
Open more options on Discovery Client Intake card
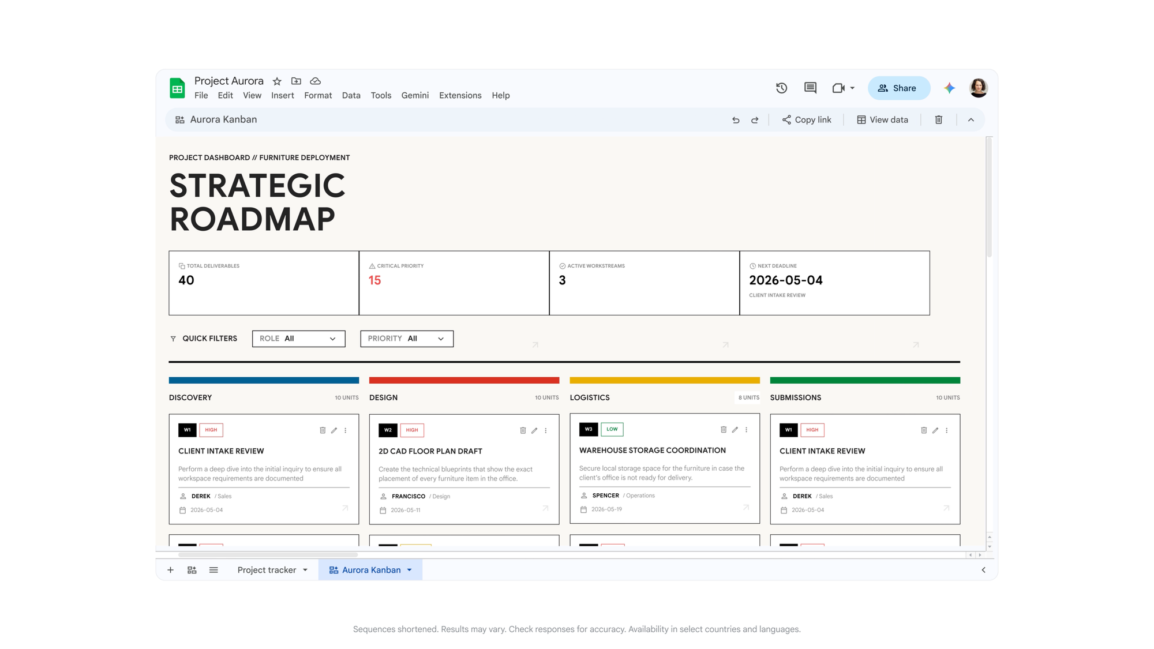pos(346,430)
